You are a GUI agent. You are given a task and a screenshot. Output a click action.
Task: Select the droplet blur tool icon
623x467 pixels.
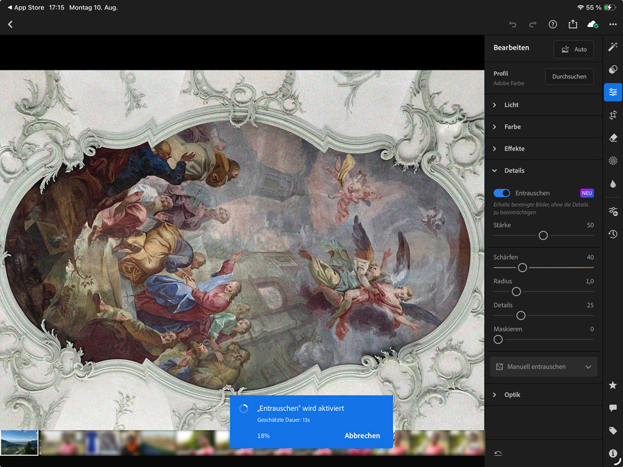tap(613, 184)
